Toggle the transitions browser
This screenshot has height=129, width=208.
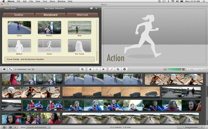pyautogui.click(x=200, y=69)
